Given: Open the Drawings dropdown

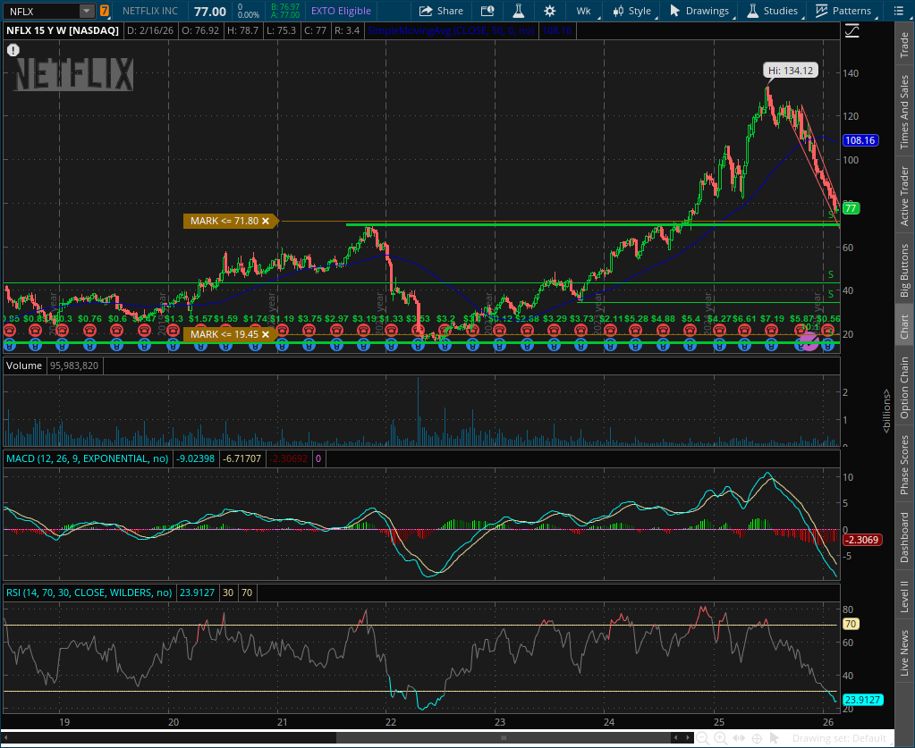Looking at the screenshot, I should pyautogui.click(x=699, y=11).
